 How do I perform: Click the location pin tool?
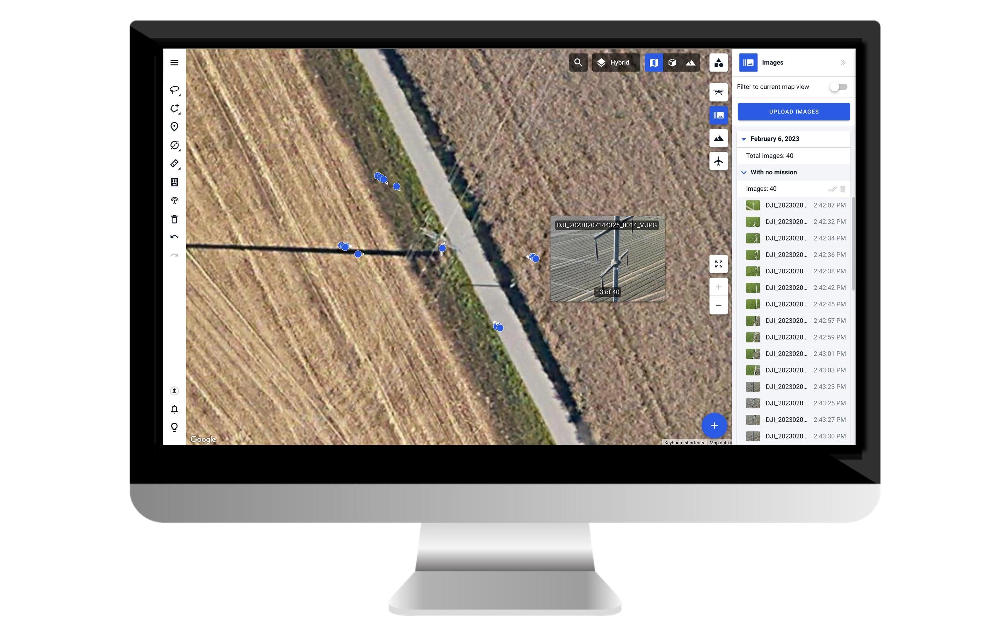(x=175, y=126)
